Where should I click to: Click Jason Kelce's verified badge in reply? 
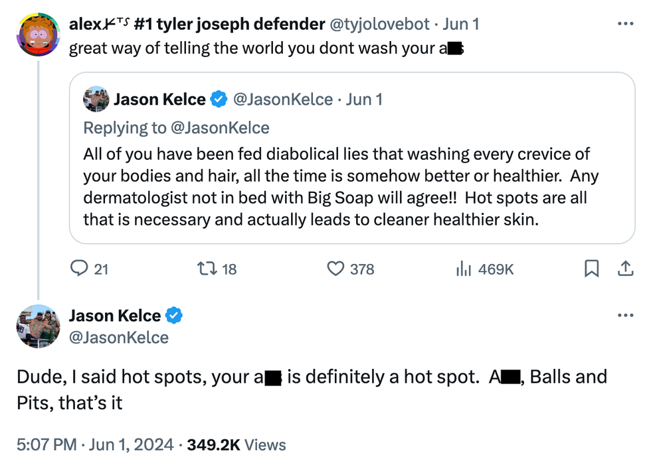[x=173, y=316]
